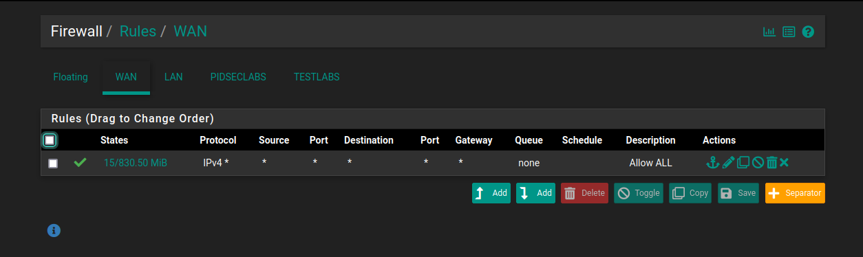Image resolution: width=863 pixels, height=257 pixels.
Task: Toggle the select-all checkbox in table header
Action: coord(50,140)
